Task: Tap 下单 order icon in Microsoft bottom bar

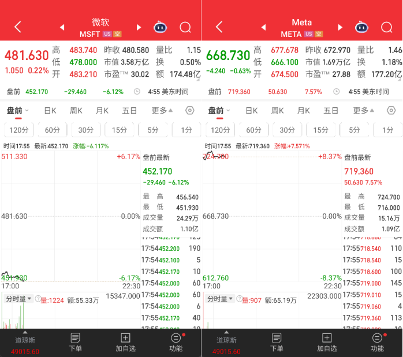Action: coord(75,341)
